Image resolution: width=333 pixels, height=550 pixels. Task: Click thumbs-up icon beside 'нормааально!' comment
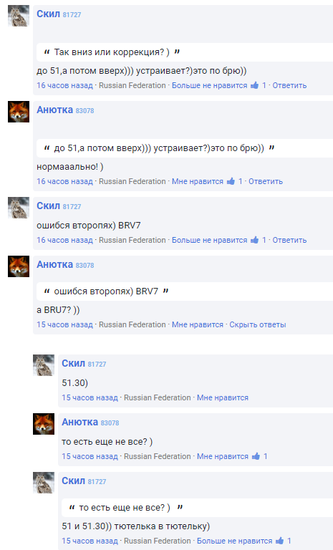231,181
